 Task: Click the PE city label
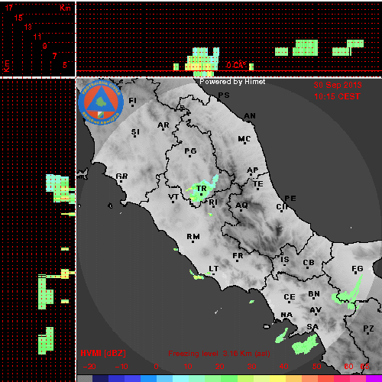(x=290, y=198)
